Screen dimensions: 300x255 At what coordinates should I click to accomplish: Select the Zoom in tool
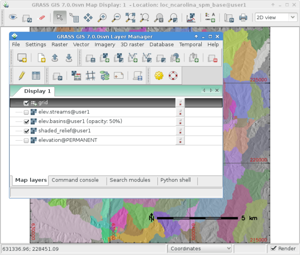pyautogui.click(x=102, y=17)
